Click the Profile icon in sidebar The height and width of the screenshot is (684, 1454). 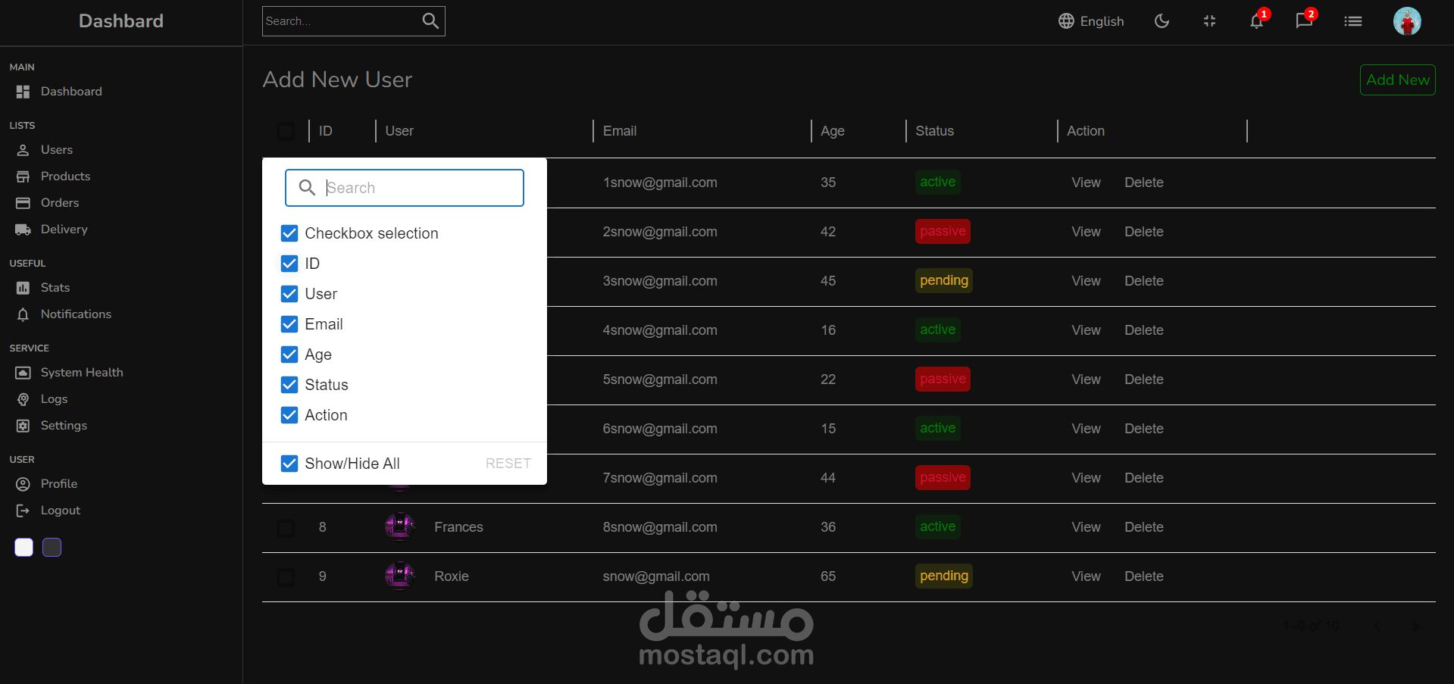click(23, 484)
